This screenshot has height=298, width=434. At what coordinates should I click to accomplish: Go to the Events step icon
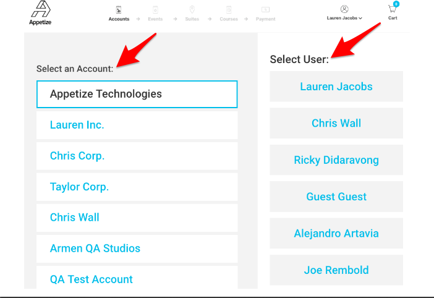click(x=155, y=10)
